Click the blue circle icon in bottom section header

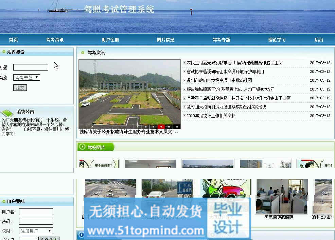pos(82,235)
